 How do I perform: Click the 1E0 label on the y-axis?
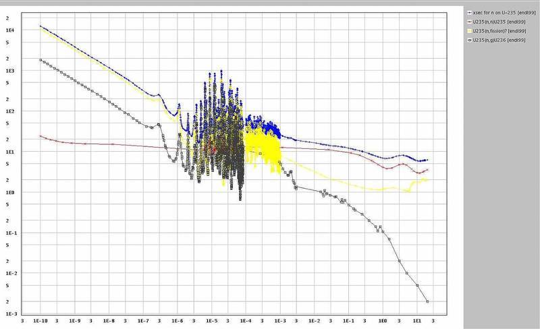[10, 192]
